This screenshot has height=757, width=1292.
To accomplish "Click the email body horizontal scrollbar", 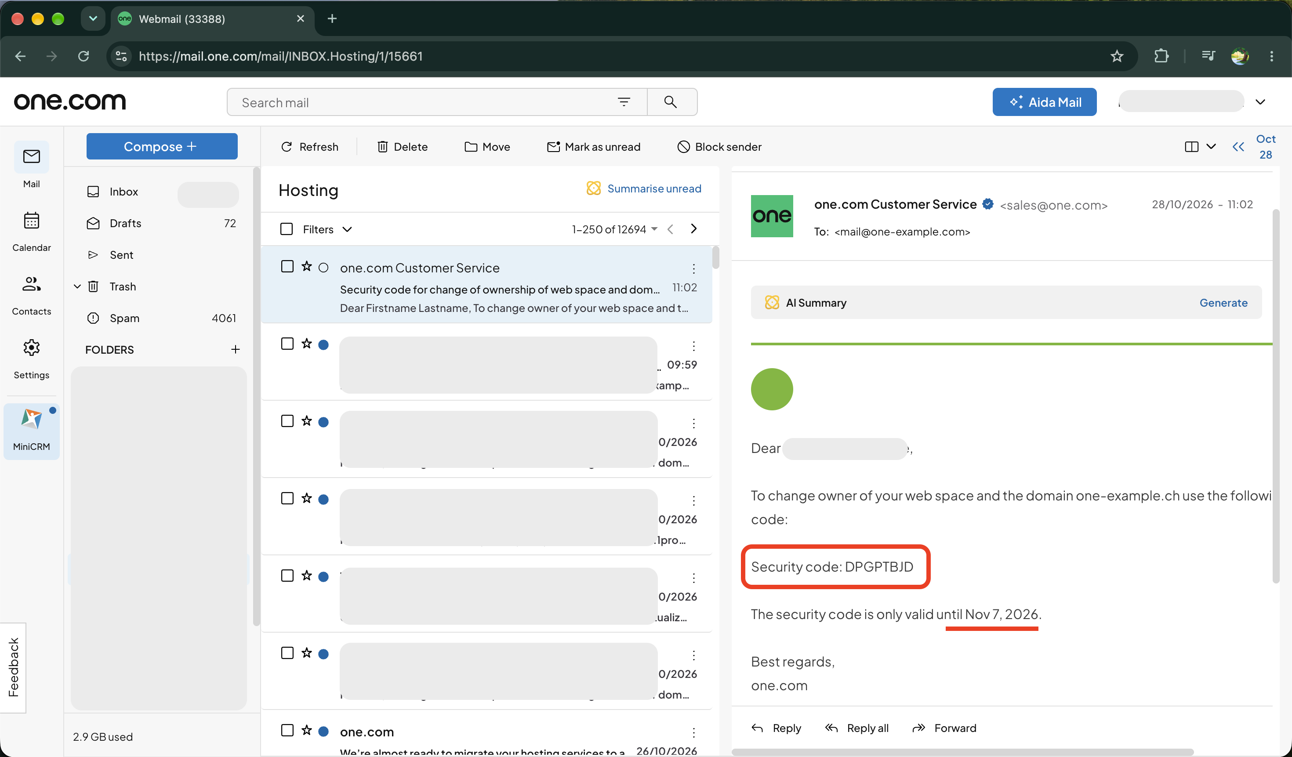I will pyautogui.click(x=962, y=752).
